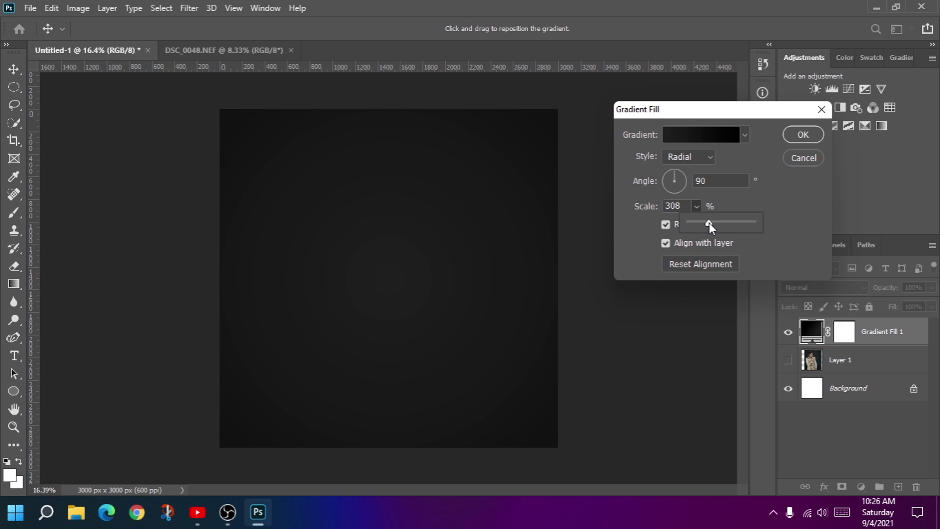940x529 pixels.
Task: Click the Channel Mixer adjustment icon
Action: [x=873, y=107]
